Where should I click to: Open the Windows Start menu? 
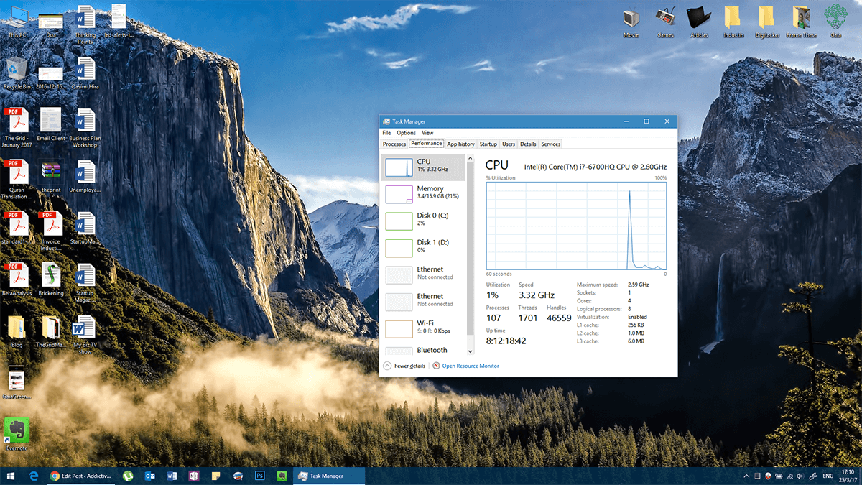[x=12, y=476]
